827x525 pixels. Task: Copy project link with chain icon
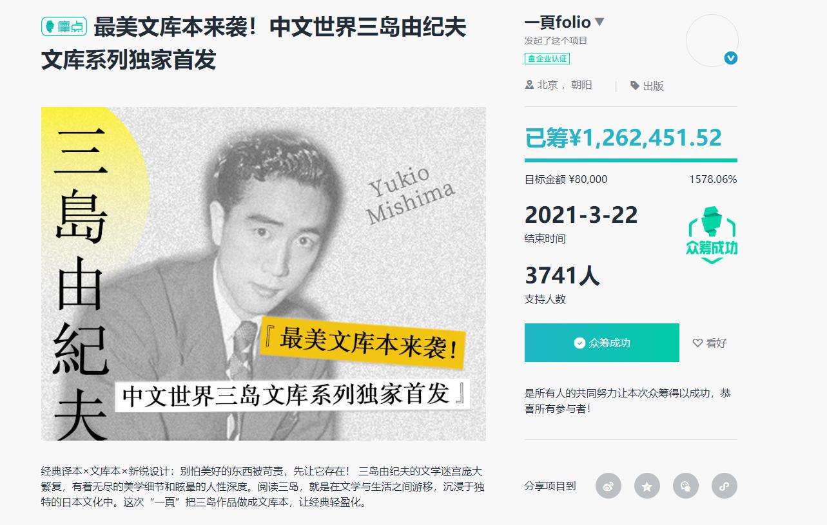tap(725, 486)
